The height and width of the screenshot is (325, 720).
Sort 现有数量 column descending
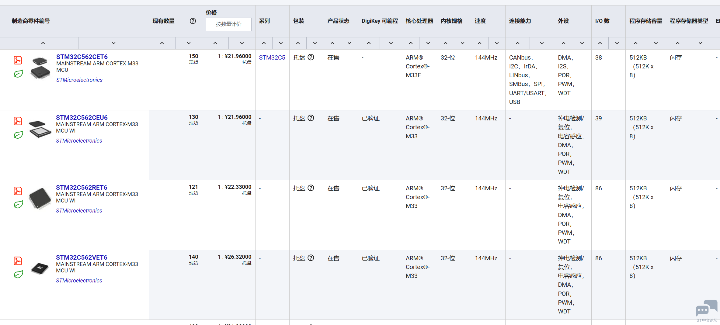point(189,43)
